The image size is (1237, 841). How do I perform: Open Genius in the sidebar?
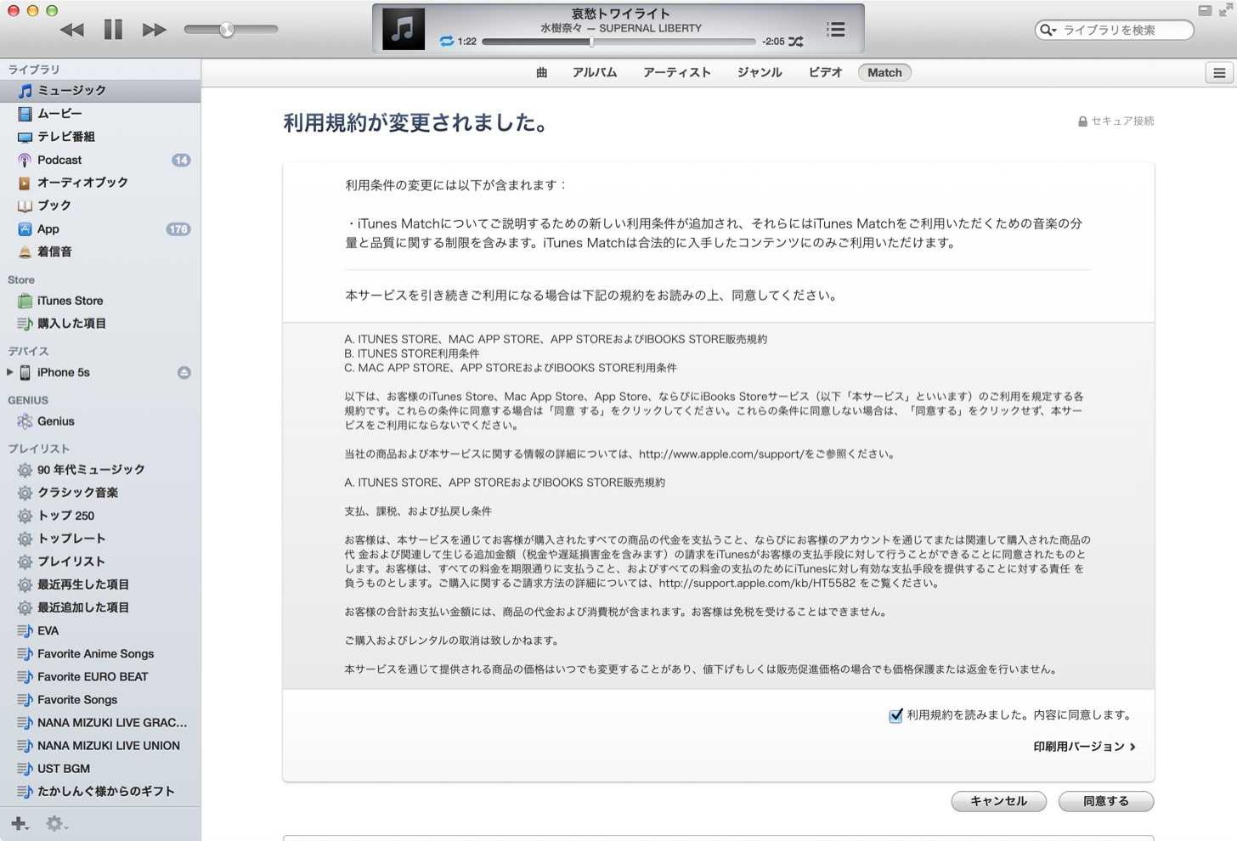100,421
